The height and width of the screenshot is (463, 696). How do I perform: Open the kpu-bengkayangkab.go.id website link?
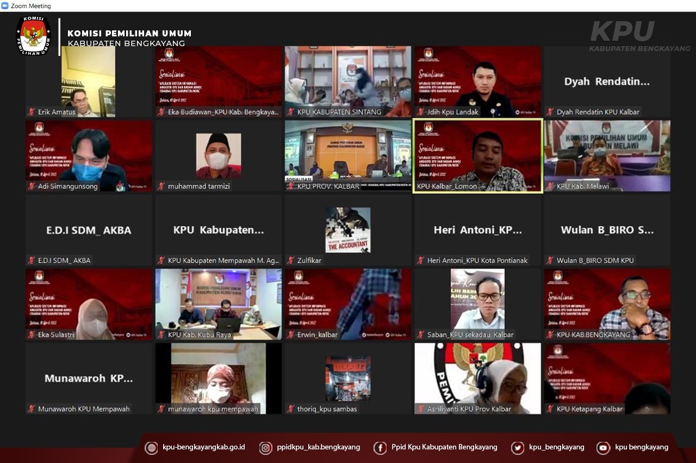tap(203, 447)
